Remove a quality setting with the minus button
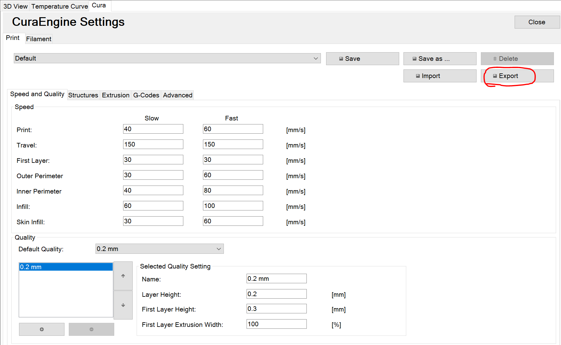The height and width of the screenshot is (345, 561). [92, 329]
